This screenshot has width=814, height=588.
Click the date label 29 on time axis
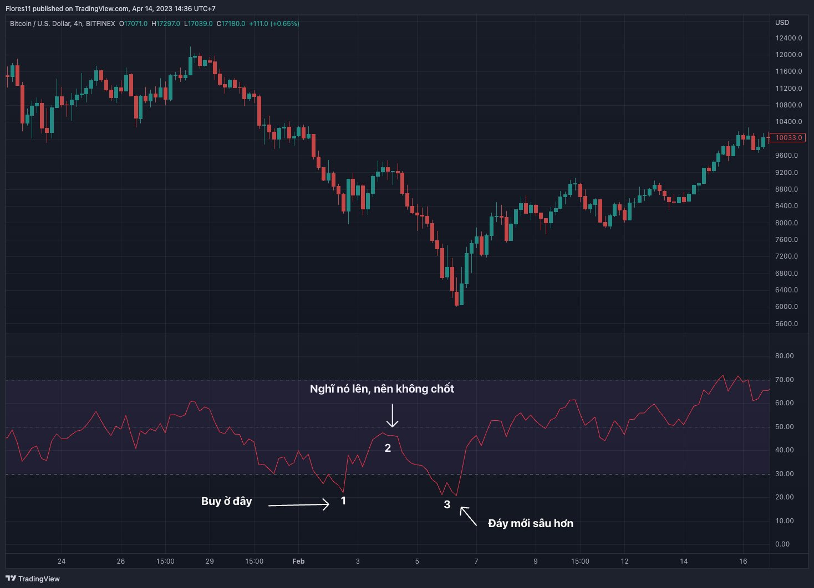point(210,561)
